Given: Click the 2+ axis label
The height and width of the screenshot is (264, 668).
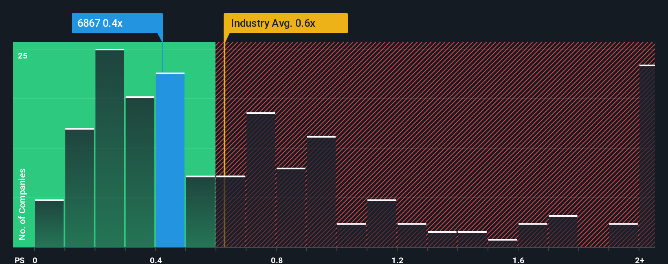Looking at the screenshot, I should click(x=639, y=260).
